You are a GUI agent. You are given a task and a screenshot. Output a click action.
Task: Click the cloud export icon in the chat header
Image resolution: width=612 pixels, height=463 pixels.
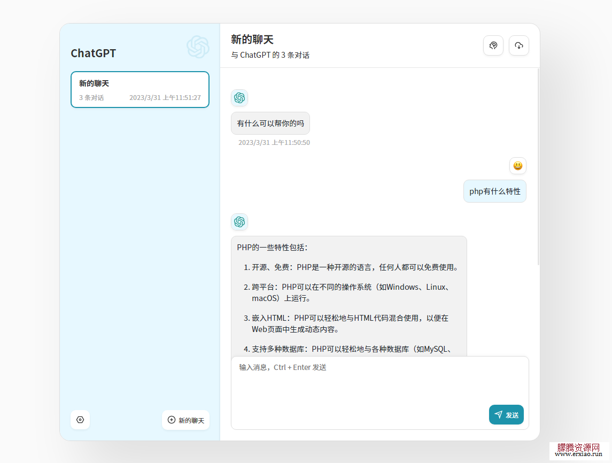pos(518,45)
